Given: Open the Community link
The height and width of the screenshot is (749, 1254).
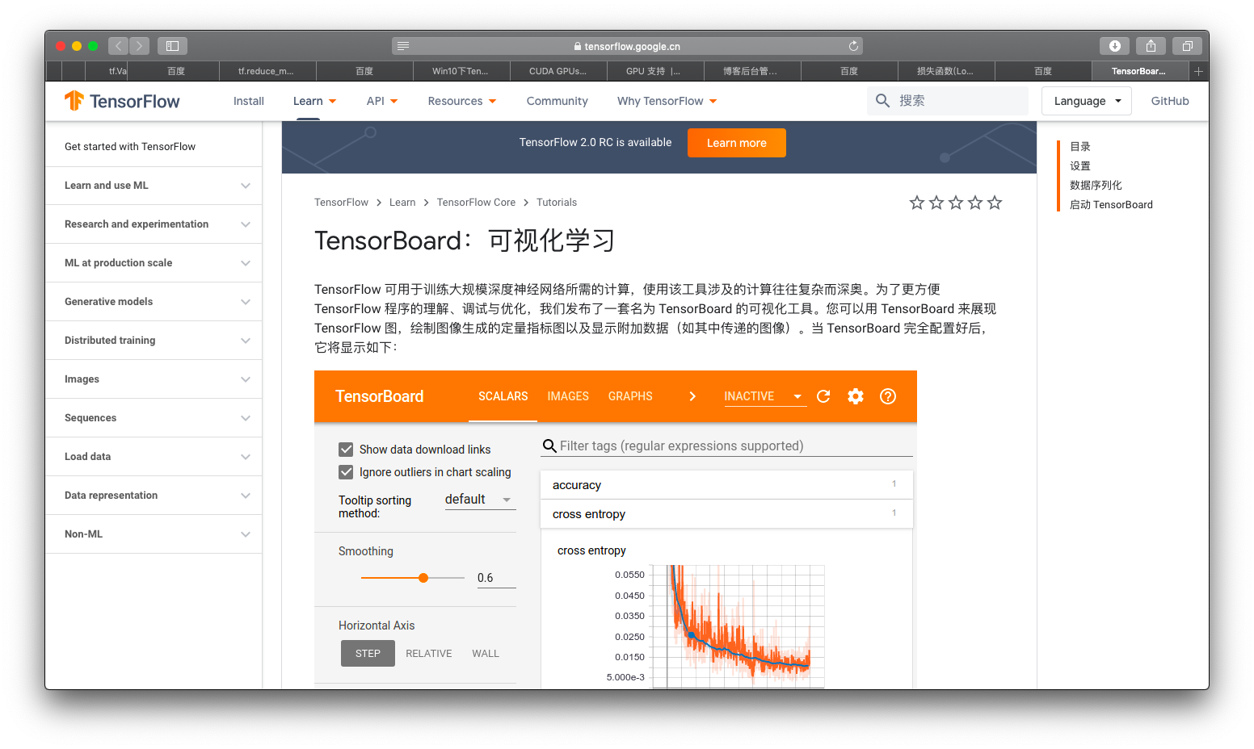Looking at the screenshot, I should [x=557, y=101].
